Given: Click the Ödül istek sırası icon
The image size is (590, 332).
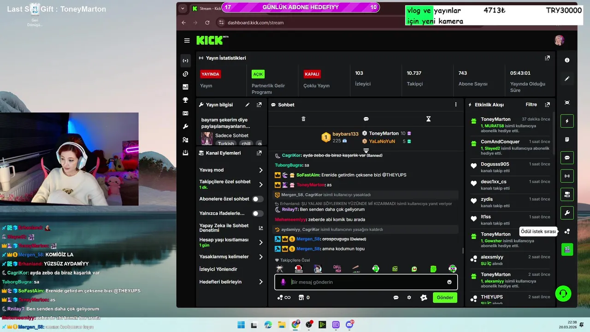Looking at the screenshot, I should click(567, 231).
